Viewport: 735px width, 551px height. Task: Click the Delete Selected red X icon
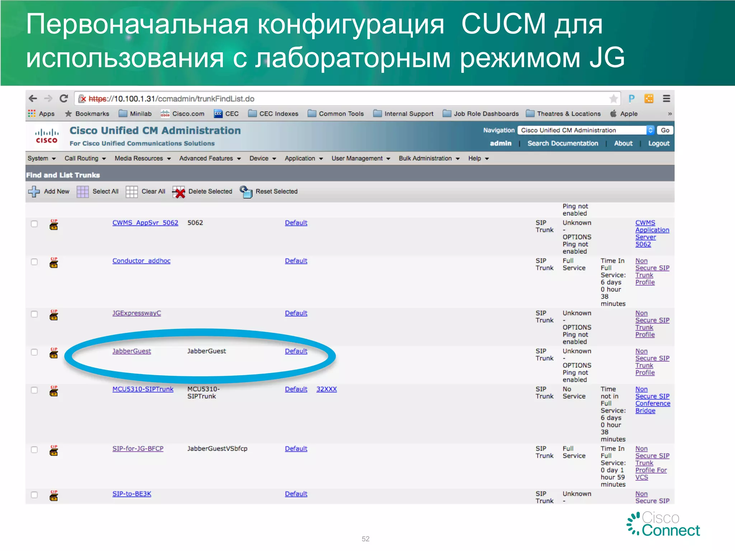(179, 192)
